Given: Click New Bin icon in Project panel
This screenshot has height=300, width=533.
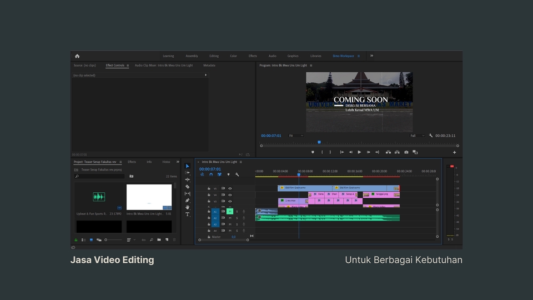Looking at the screenshot, I should [x=159, y=240].
